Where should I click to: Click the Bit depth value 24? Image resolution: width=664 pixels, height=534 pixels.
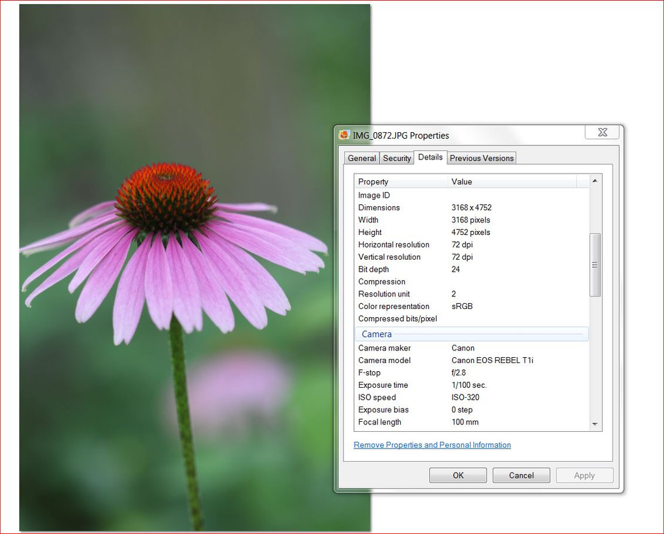coord(455,269)
